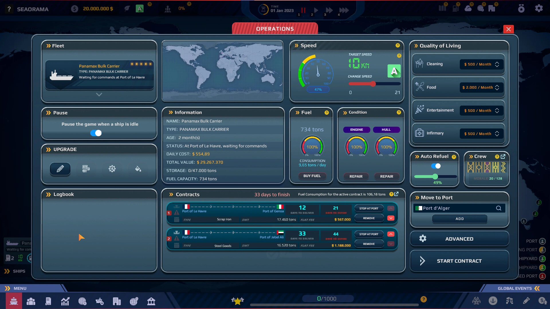Toggle Pause when ship is idle switch

click(x=96, y=132)
